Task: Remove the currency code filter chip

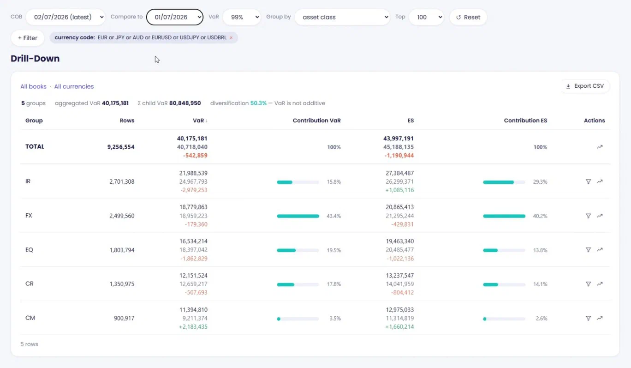Action: click(x=231, y=38)
